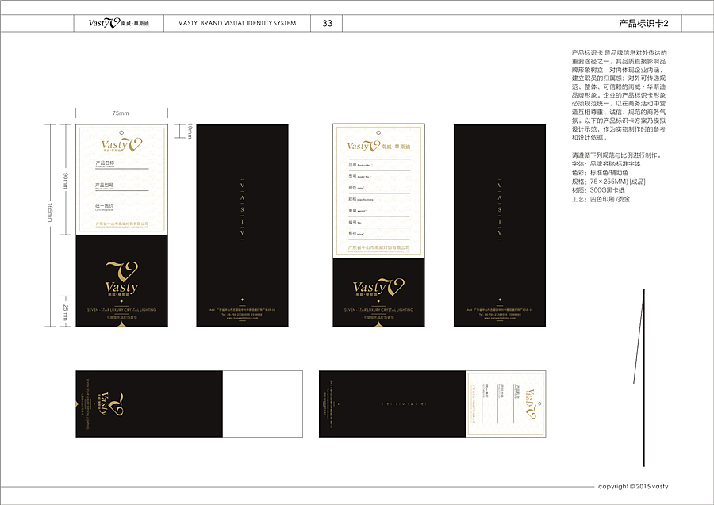Click vertical V-A-S-T-Y lettering on fourth black tag
The height and width of the screenshot is (505, 714).
point(500,209)
